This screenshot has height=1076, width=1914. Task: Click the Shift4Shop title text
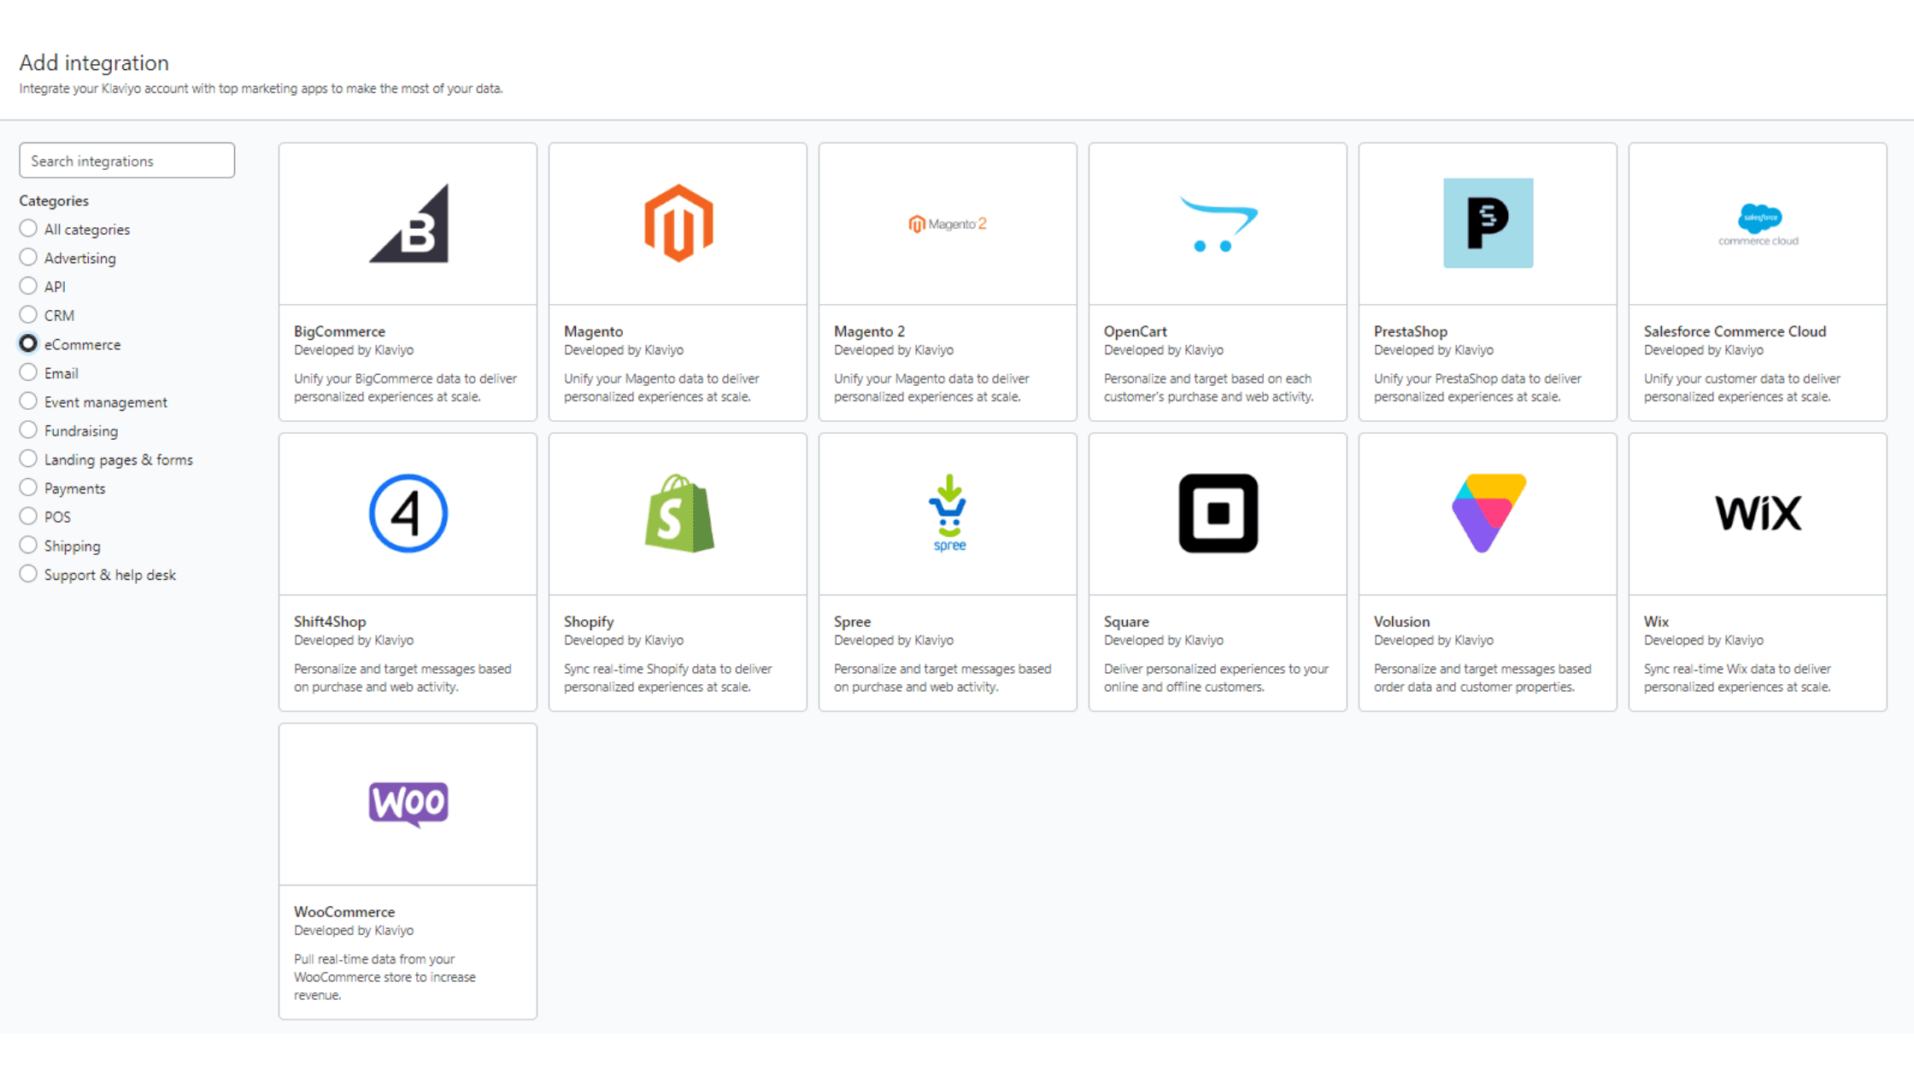click(x=330, y=622)
